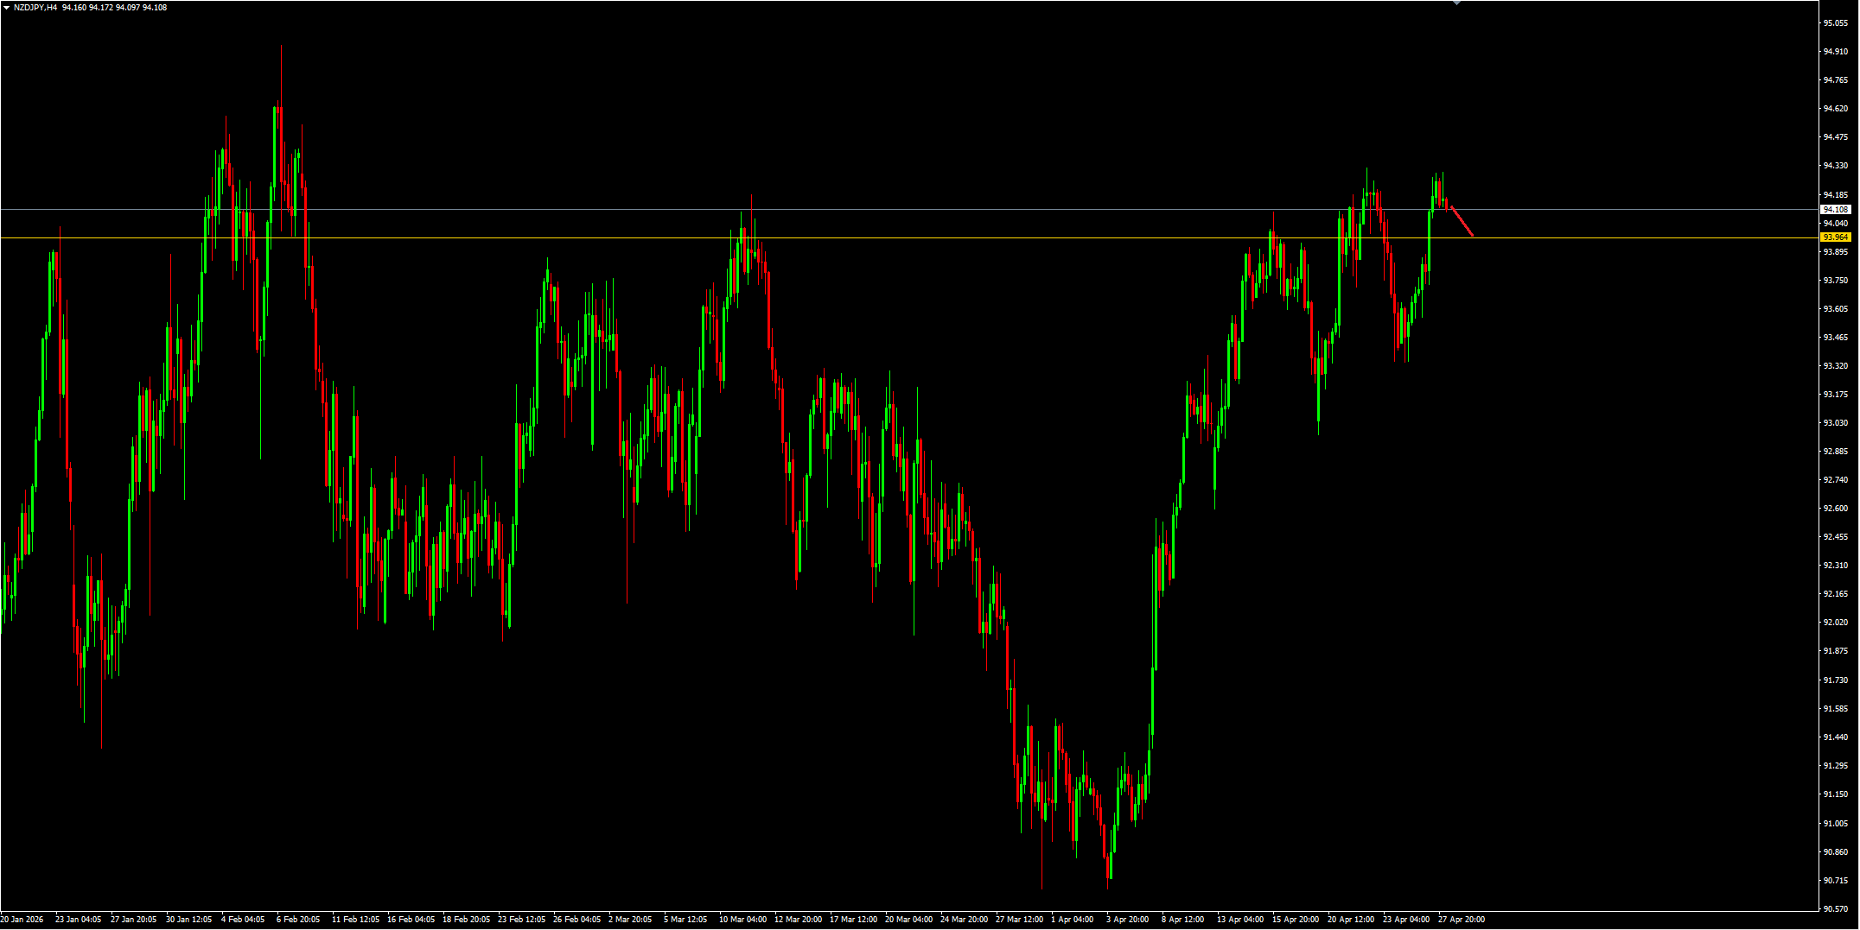This screenshot has width=1860, height=930.
Task: Click the 90.570 price scale label
Action: click(1836, 908)
